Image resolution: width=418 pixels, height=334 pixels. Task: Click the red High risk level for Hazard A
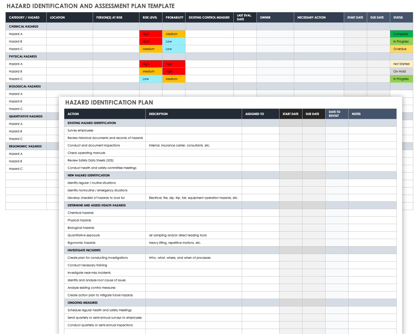[151, 34]
